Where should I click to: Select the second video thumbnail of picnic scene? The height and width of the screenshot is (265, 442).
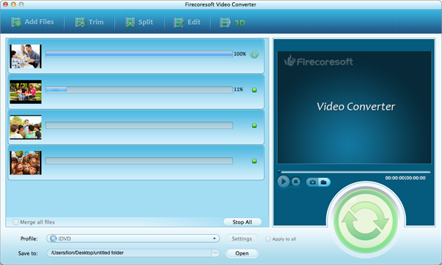point(26,92)
